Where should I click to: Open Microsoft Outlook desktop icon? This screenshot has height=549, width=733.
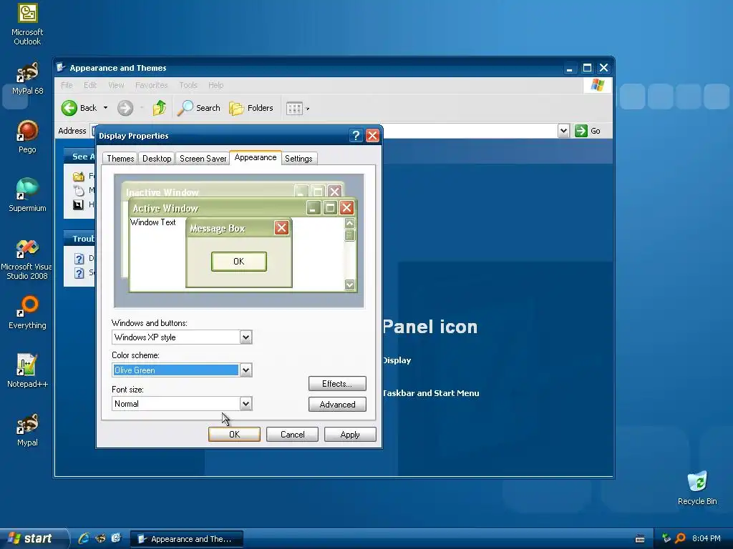point(27,24)
